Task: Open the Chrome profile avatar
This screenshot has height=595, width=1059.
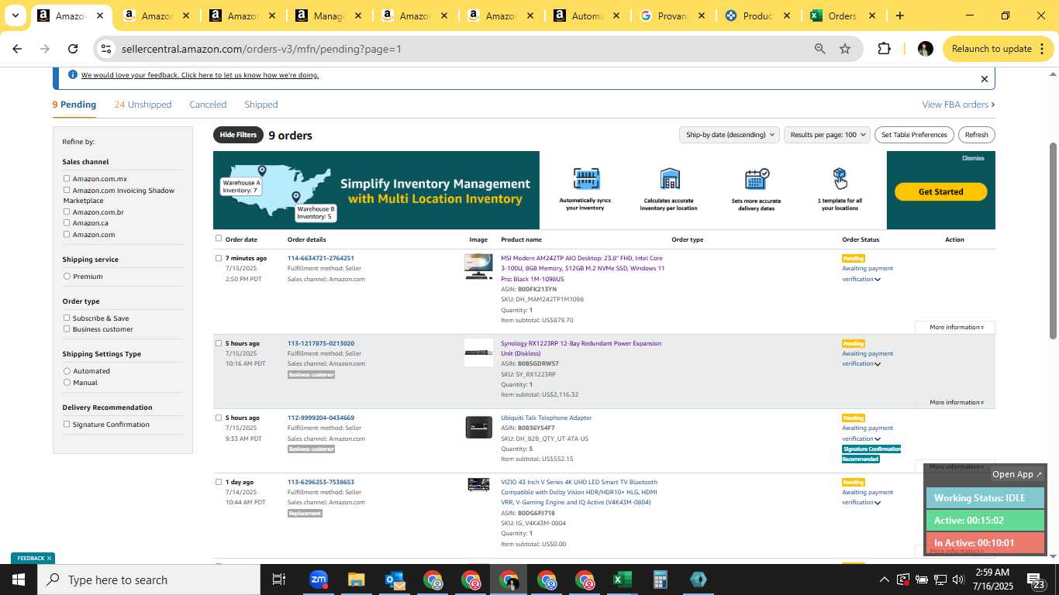Action: [925, 49]
